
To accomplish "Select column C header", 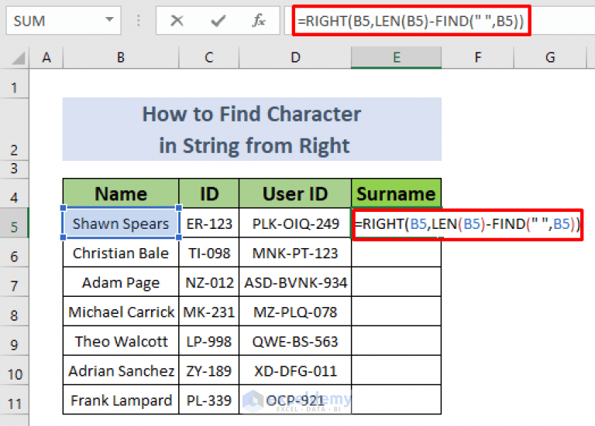I will point(208,57).
